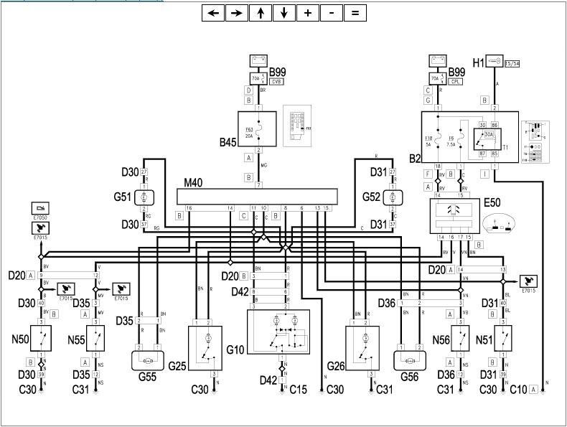Screen dimensions: 567x427
Task: Click the B45 component label
Action: click(x=228, y=142)
